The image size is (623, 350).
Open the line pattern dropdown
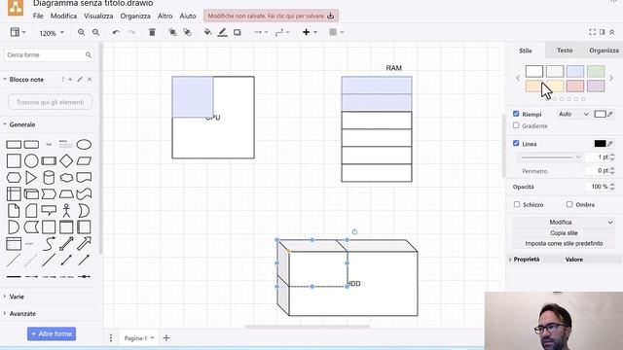pyautogui.click(x=550, y=157)
